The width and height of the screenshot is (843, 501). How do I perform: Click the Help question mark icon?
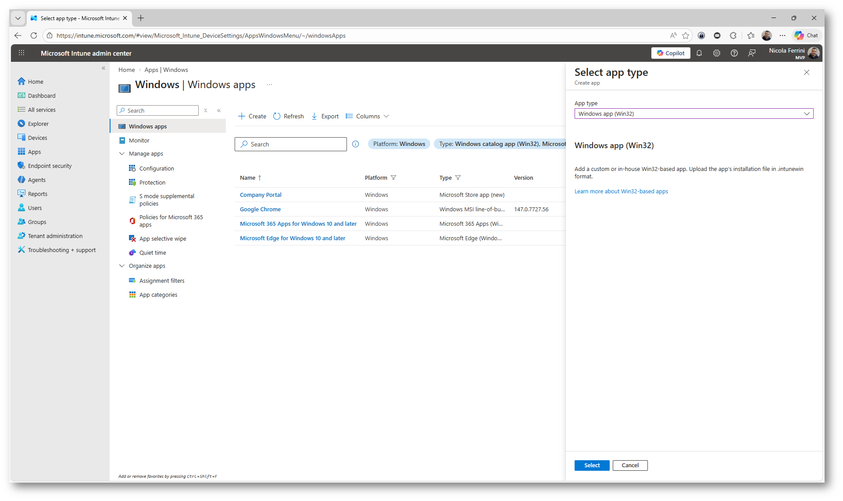click(734, 53)
